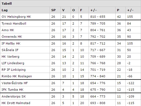Click the P points column header
This screenshot has height=106, width=141.
click(x=118, y=10)
